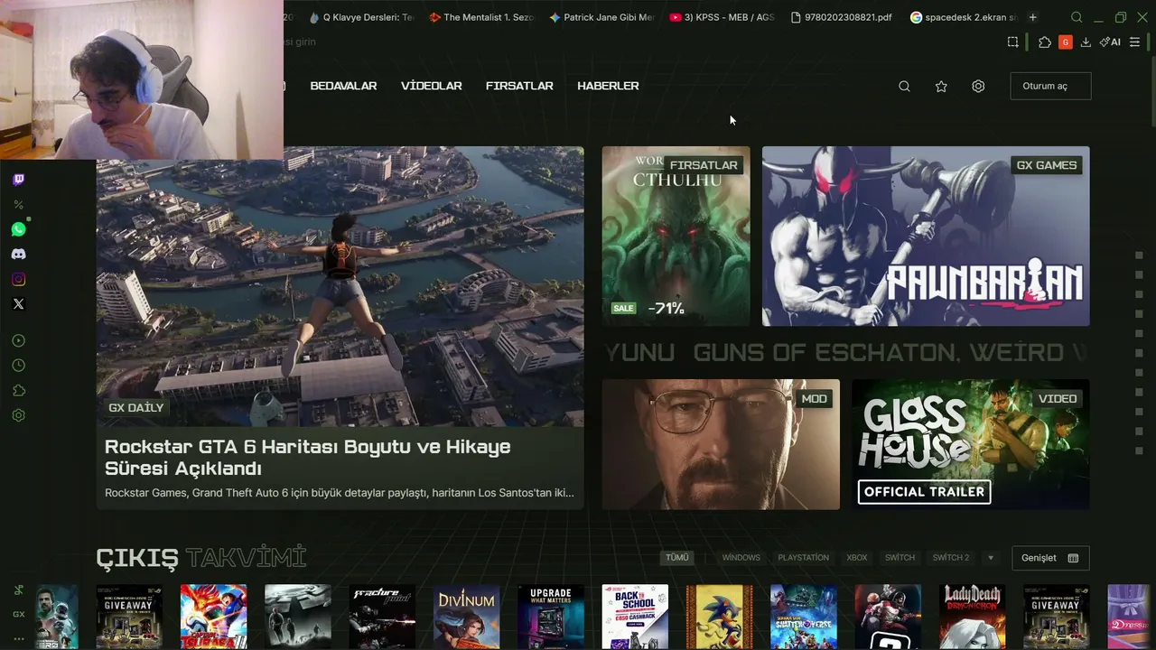This screenshot has height=650, width=1156.
Task: Click the star favorites icon beside search
Action: [941, 86]
